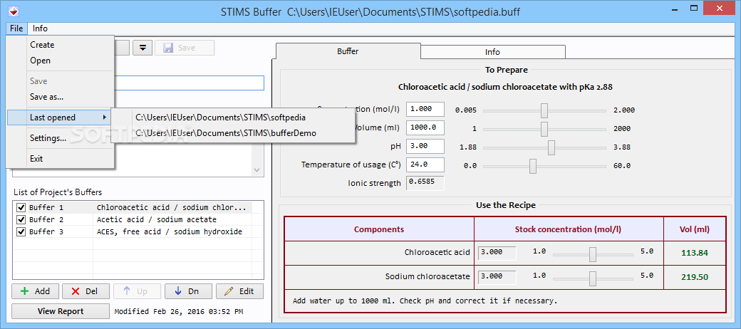
Task: Click the greyed-out Up arrow button
Action: (137, 291)
